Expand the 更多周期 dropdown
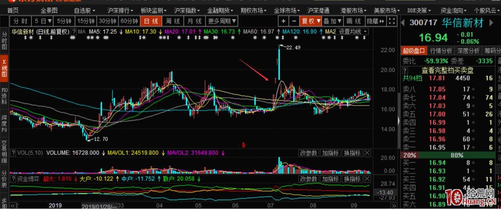Viewport: 501px width, 209px height. [222, 21]
